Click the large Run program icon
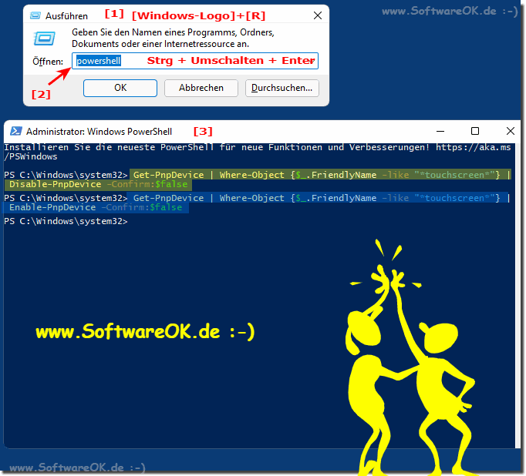This screenshot has height=476, width=526. point(44,39)
